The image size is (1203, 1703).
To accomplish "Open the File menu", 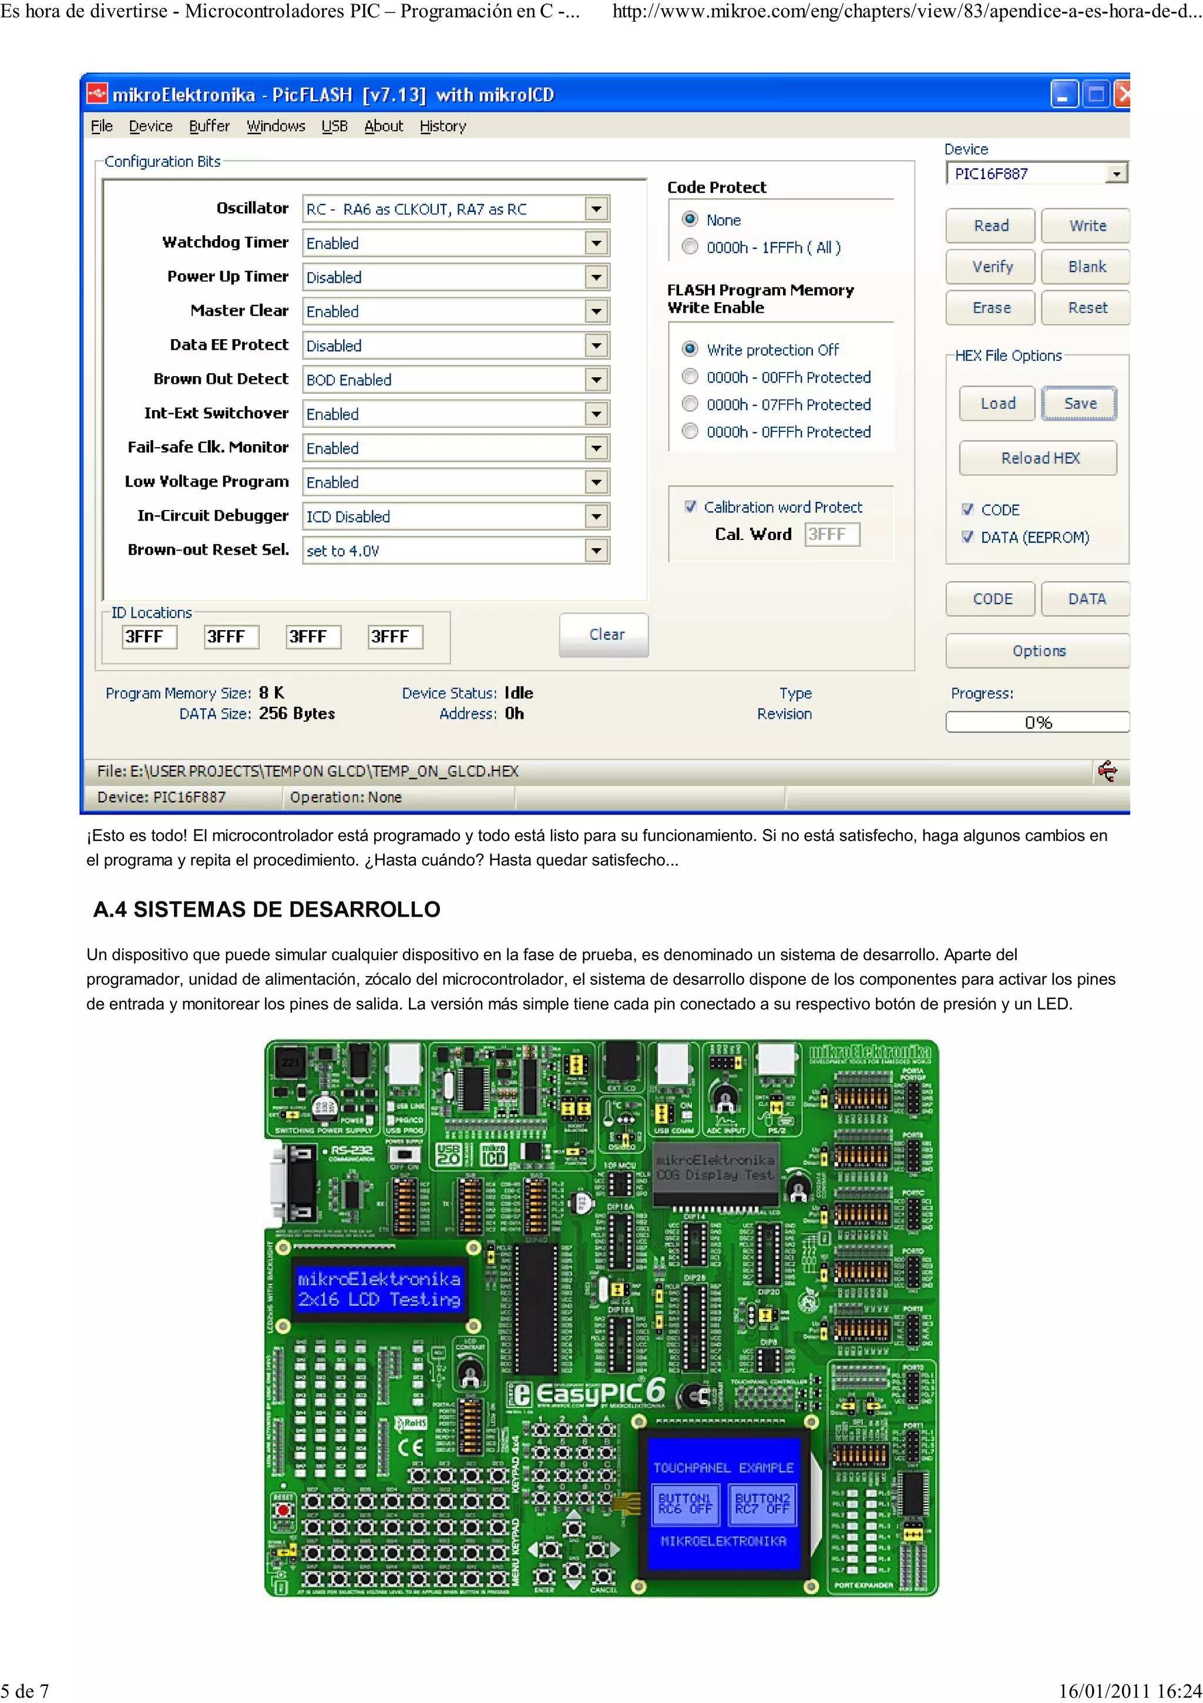I will [x=102, y=126].
